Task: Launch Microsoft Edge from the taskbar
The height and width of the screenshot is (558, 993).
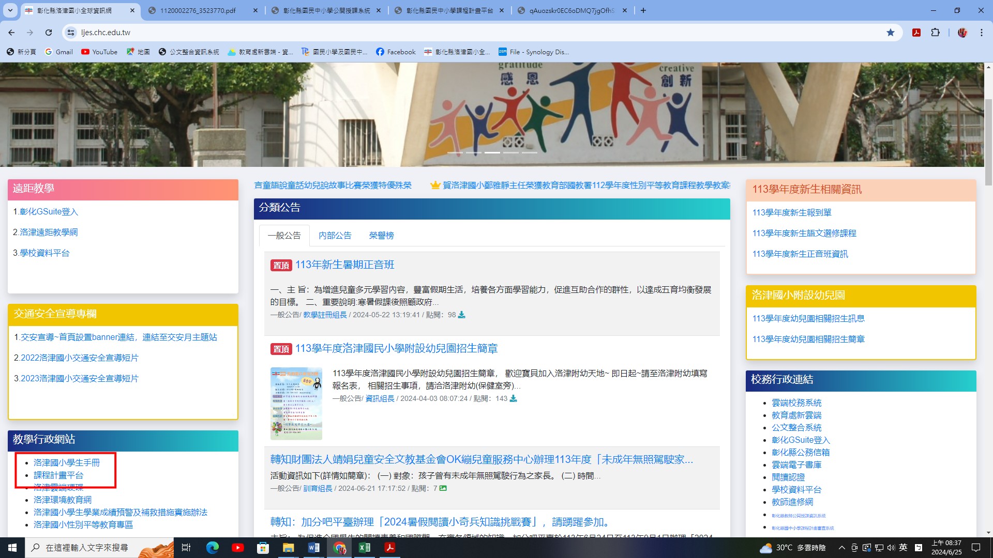Action: pyautogui.click(x=212, y=548)
